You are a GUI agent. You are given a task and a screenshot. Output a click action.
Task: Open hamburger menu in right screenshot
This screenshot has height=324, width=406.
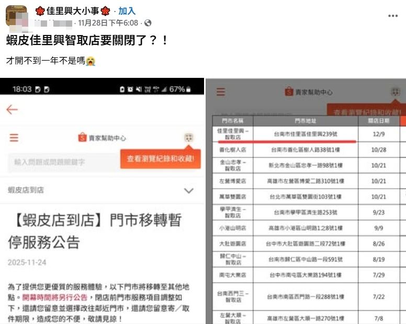coord(221,92)
